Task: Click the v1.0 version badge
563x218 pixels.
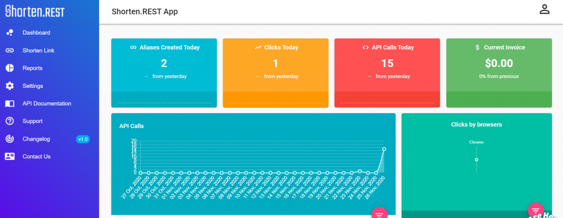Action: pyautogui.click(x=83, y=139)
